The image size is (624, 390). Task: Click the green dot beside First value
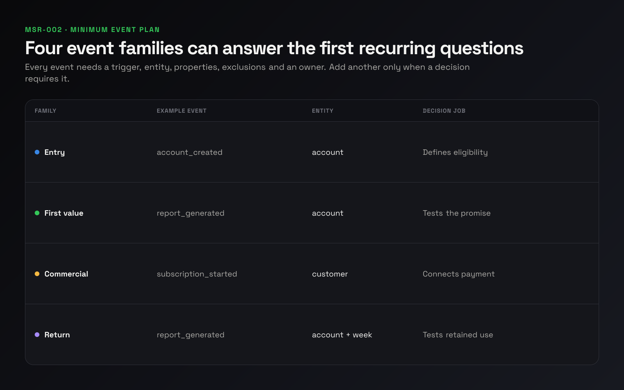(37, 213)
